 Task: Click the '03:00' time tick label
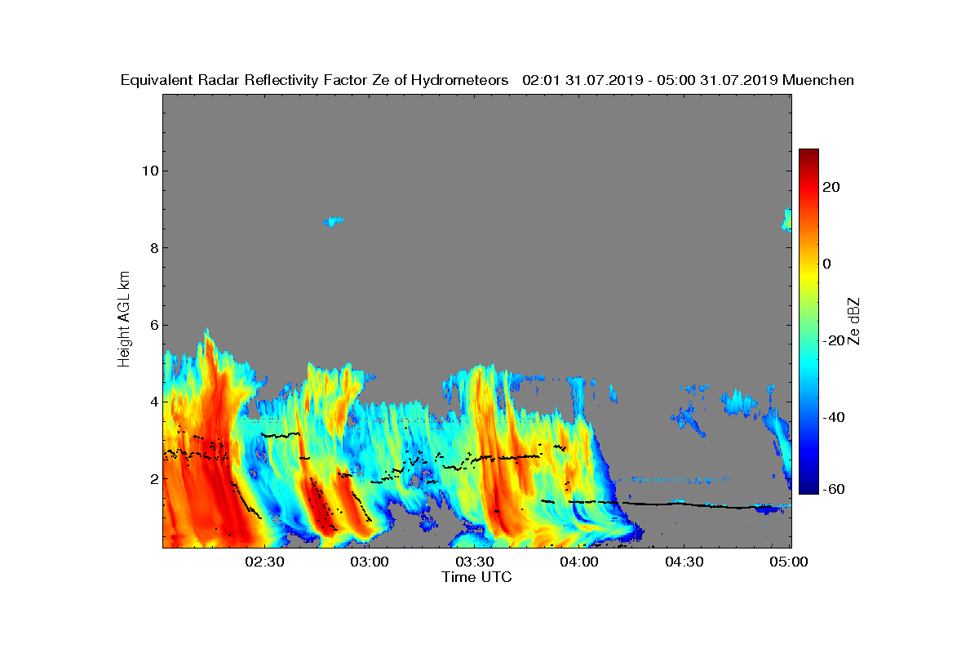point(370,562)
